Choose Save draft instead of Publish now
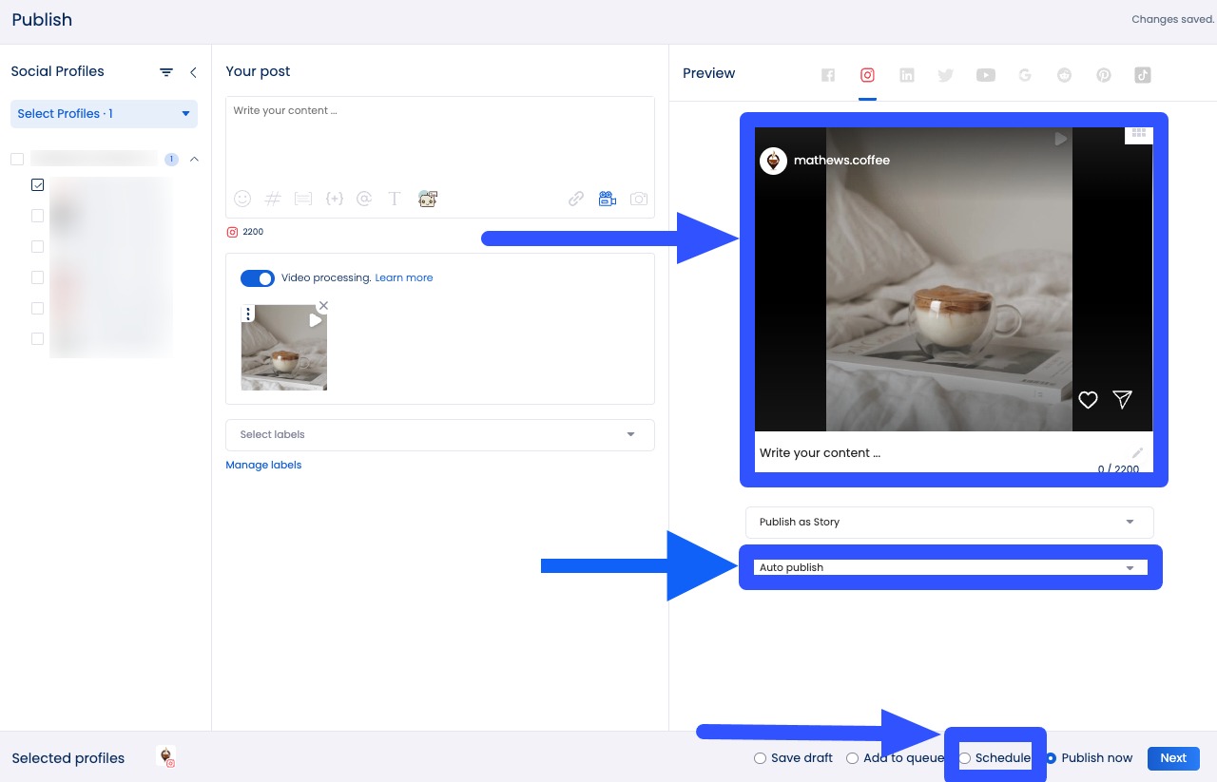The image size is (1217, 782). [x=760, y=758]
